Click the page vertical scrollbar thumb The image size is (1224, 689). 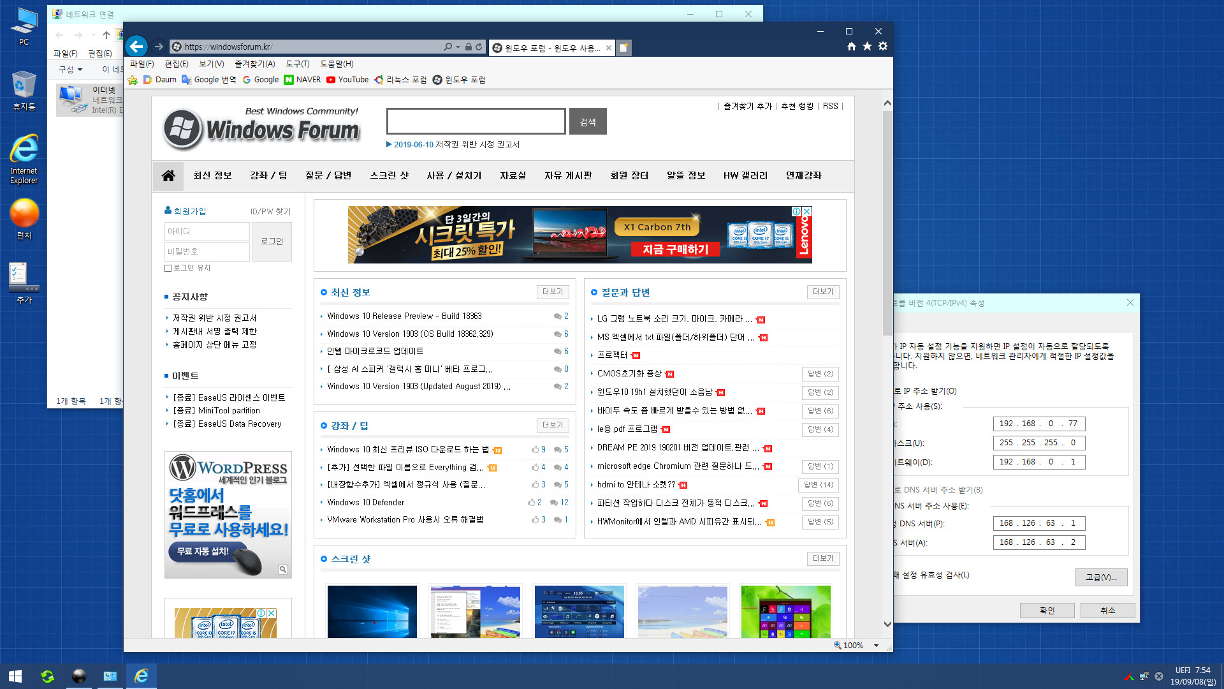tap(887, 223)
